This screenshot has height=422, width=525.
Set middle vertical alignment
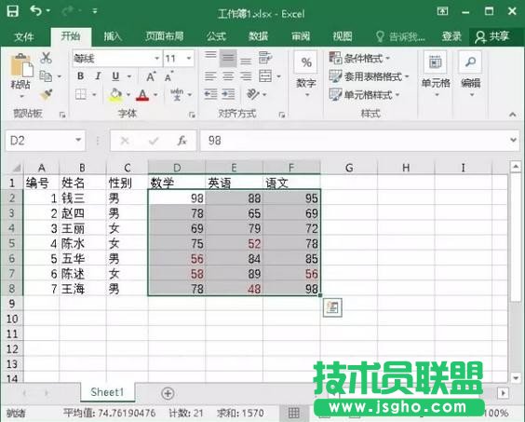tap(228, 58)
